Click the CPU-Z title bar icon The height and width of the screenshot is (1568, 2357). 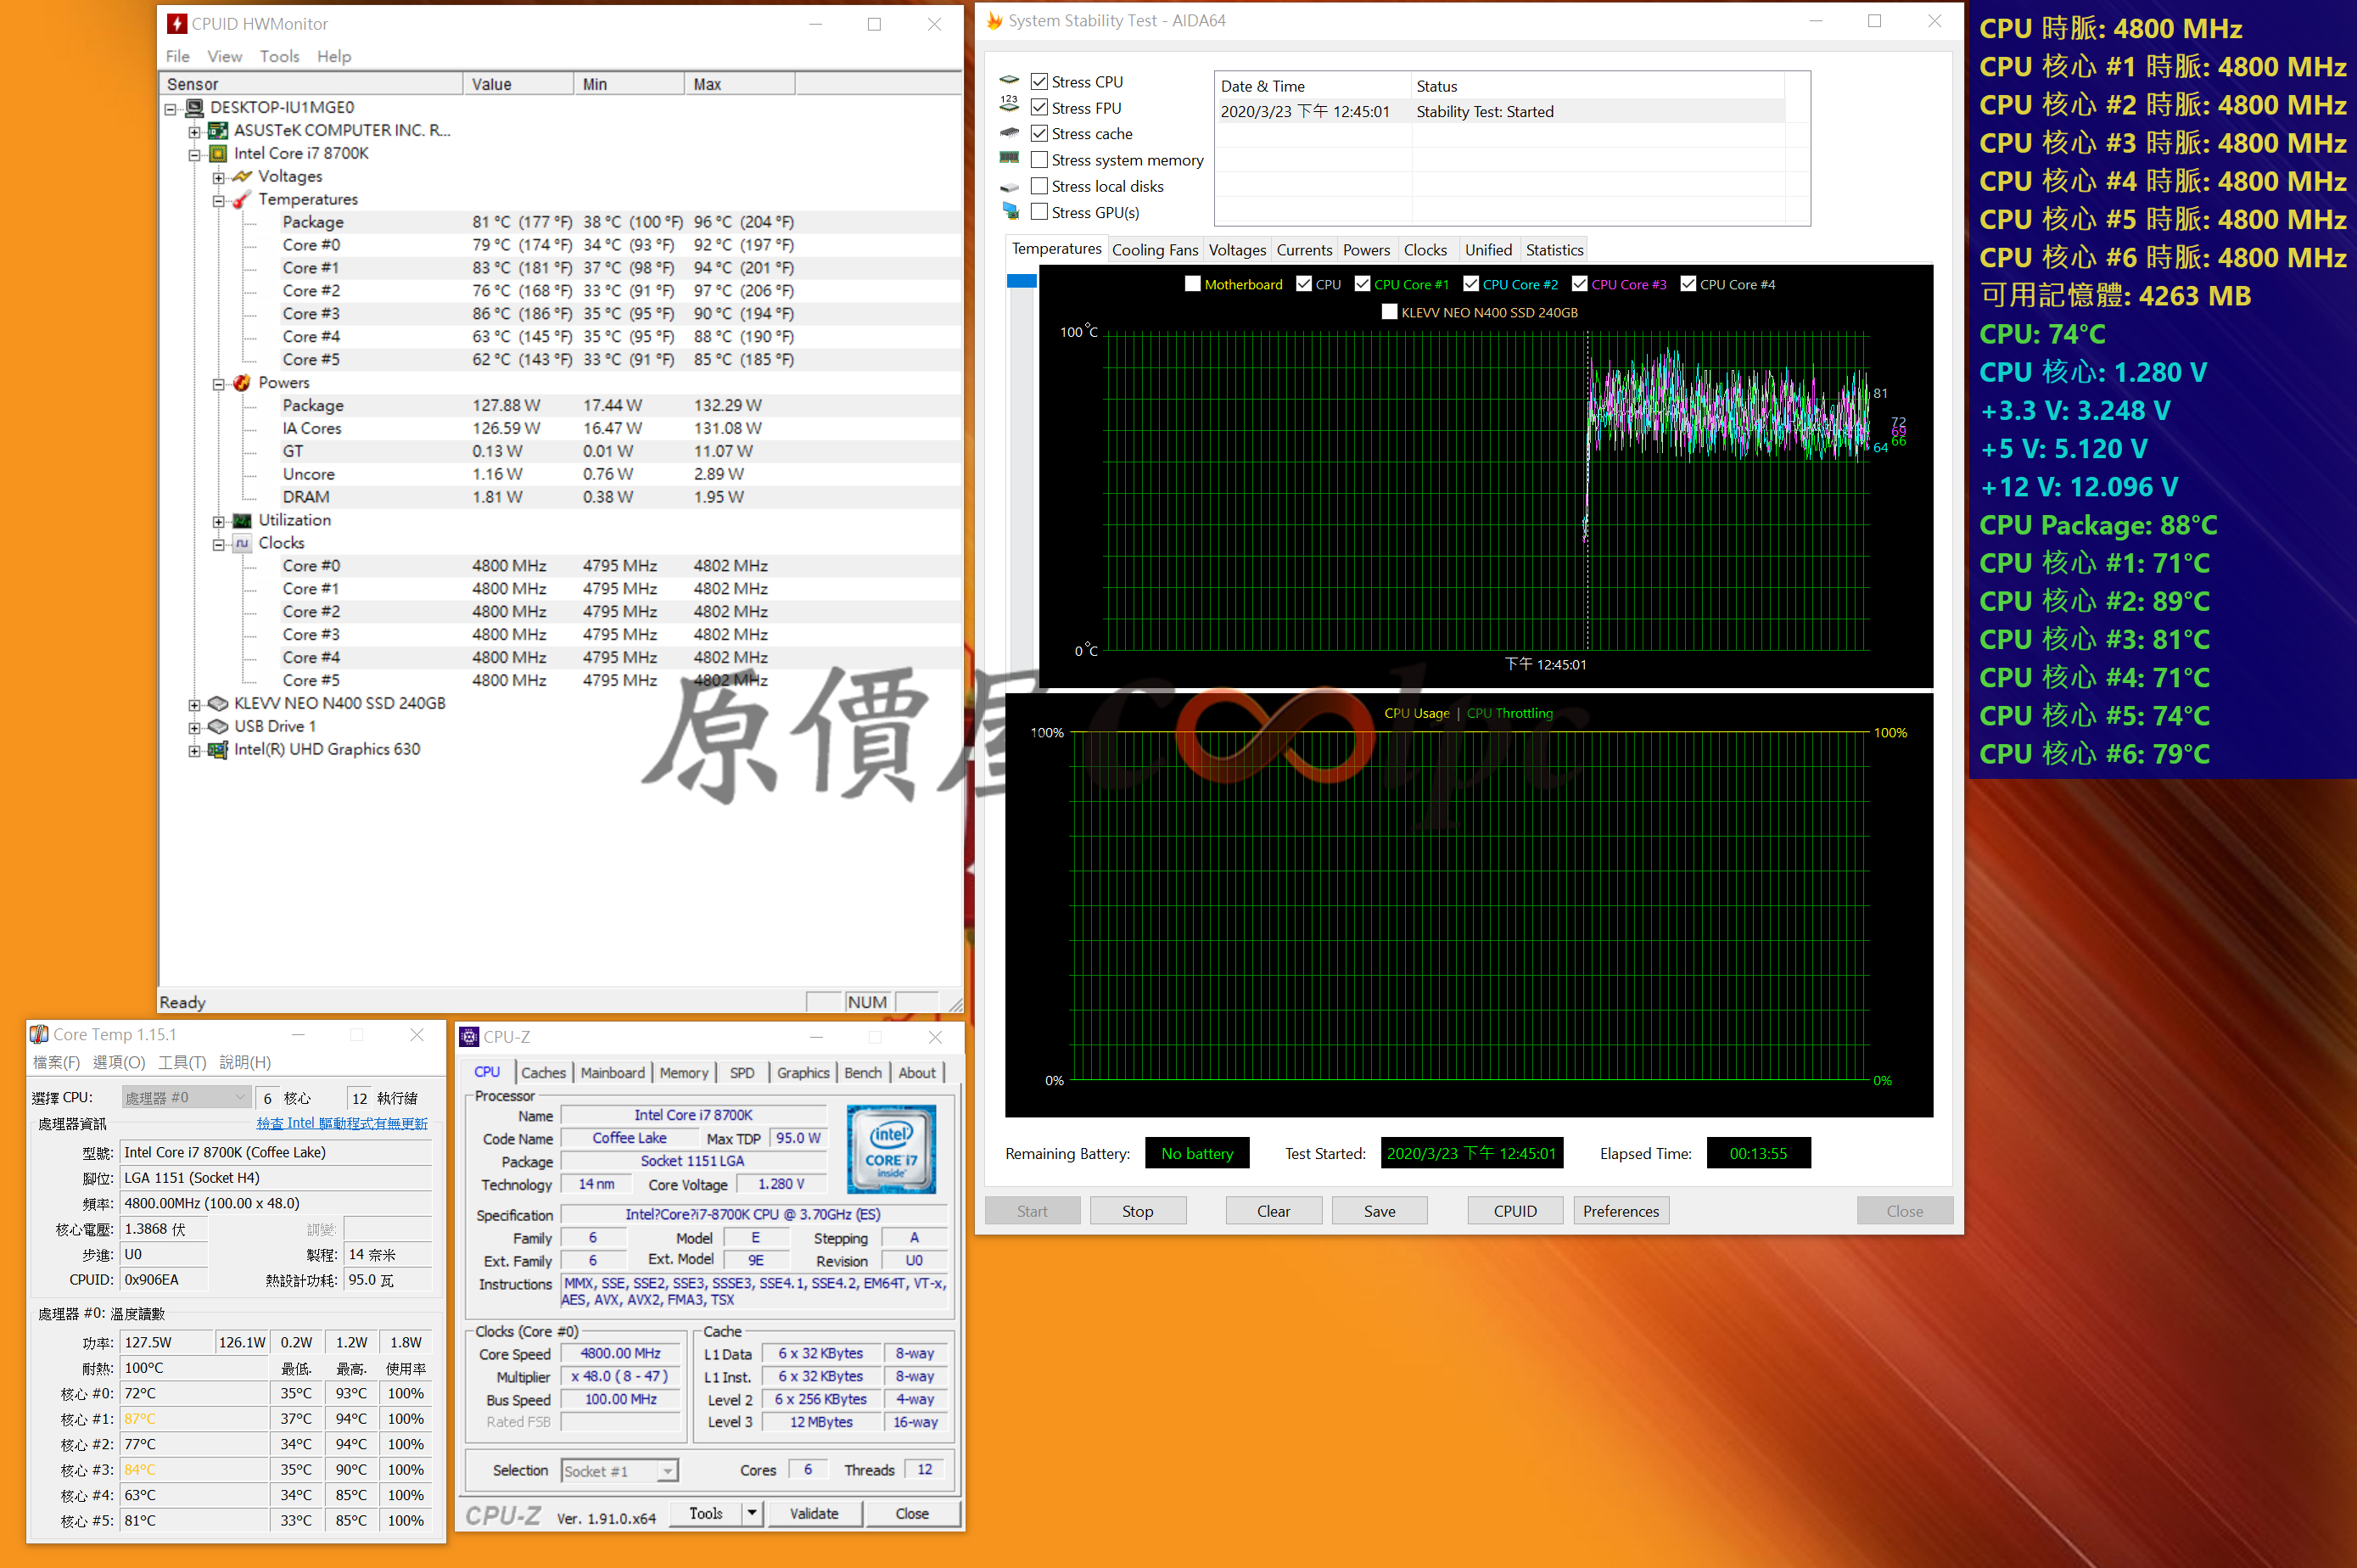470,1037
